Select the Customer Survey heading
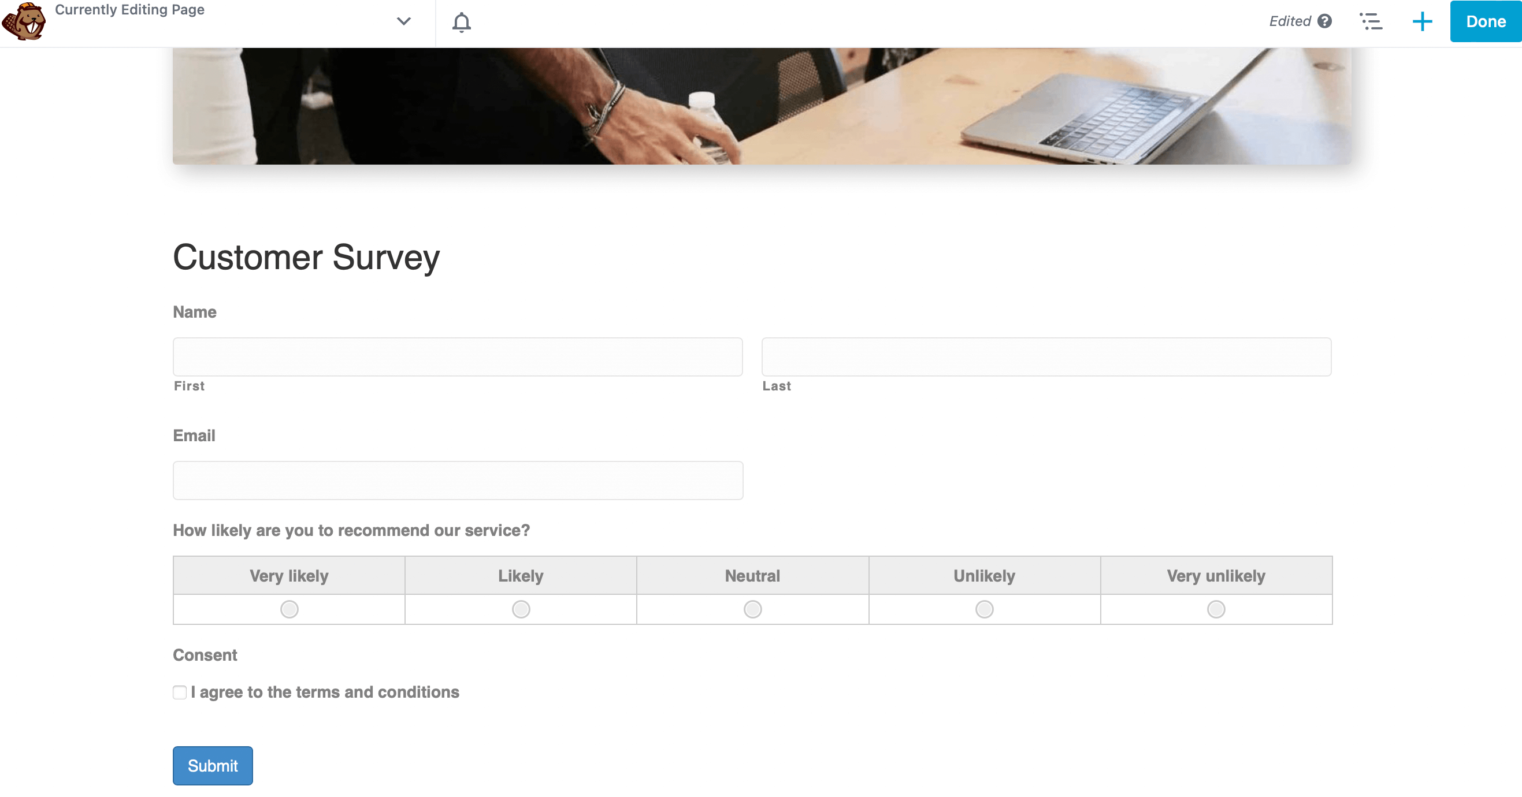Image resolution: width=1522 pixels, height=797 pixels. [x=306, y=258]
